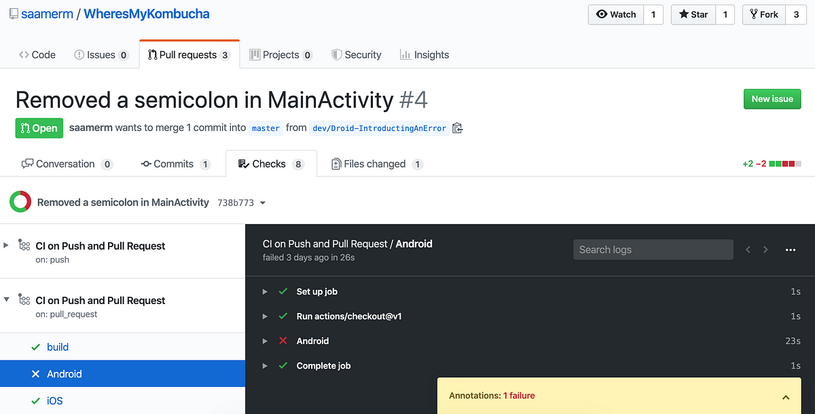Click the Watch button

tap(615, 14)
